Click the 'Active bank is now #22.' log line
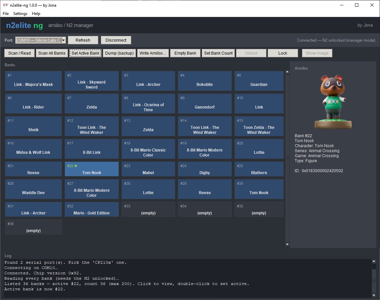 click(35, 289)
